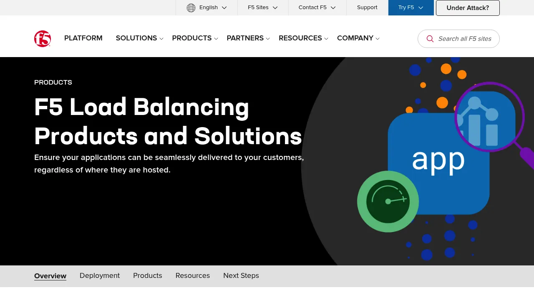Viewport: 534px width, 300px height.
Task: Open the Platform nav item
Action: click(83, 38)
